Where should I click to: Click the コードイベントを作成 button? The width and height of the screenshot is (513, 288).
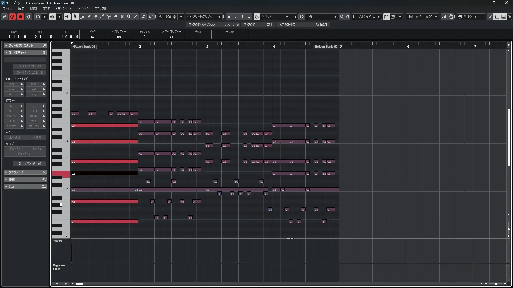click(x=30, y=163)
